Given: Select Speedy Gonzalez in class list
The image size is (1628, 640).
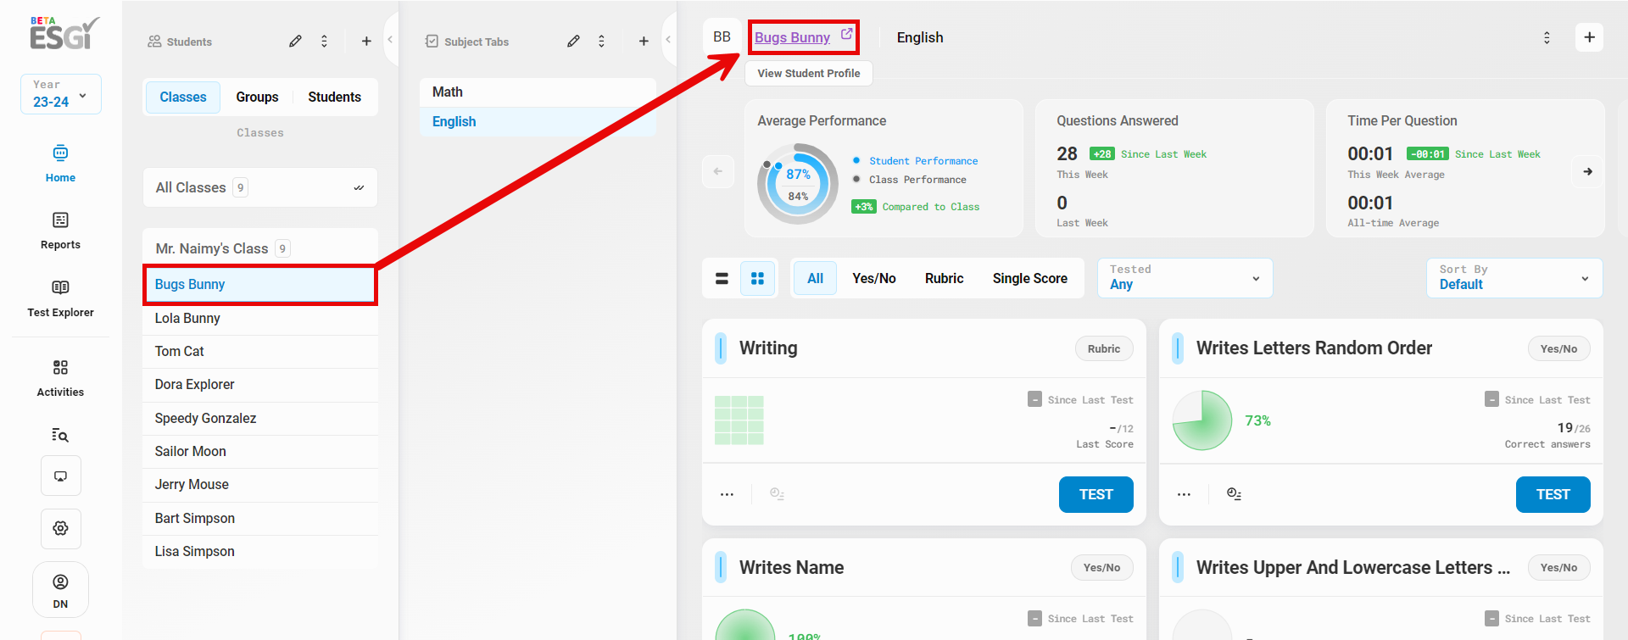Looking at the screenshot, I should click(259, 418).
